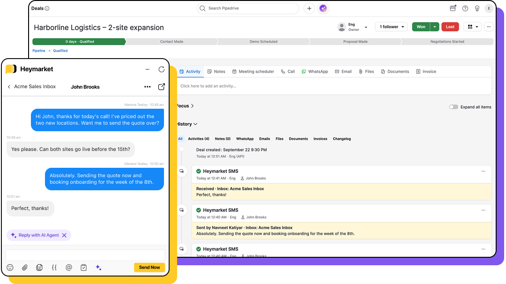Open the Meeting scheduler tab
506x284 pixels.
coord(253,72)
